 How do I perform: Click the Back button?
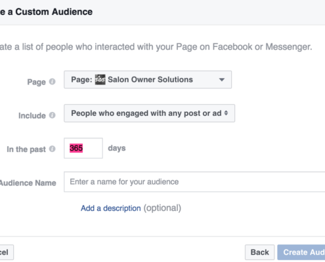point(259,252)
